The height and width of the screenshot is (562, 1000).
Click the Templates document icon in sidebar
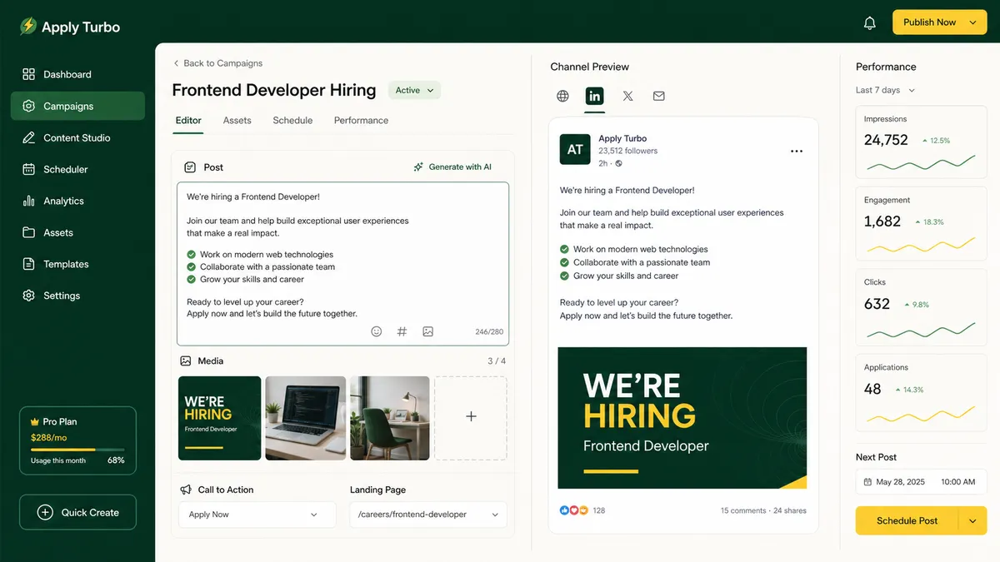click(x=29, y=264)
